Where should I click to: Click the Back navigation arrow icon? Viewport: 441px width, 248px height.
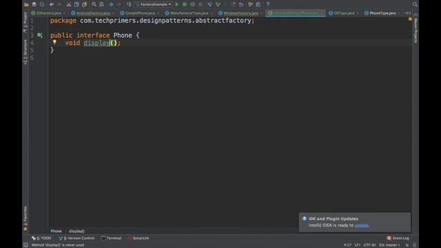pyautogui.click(x=112, y=5)
